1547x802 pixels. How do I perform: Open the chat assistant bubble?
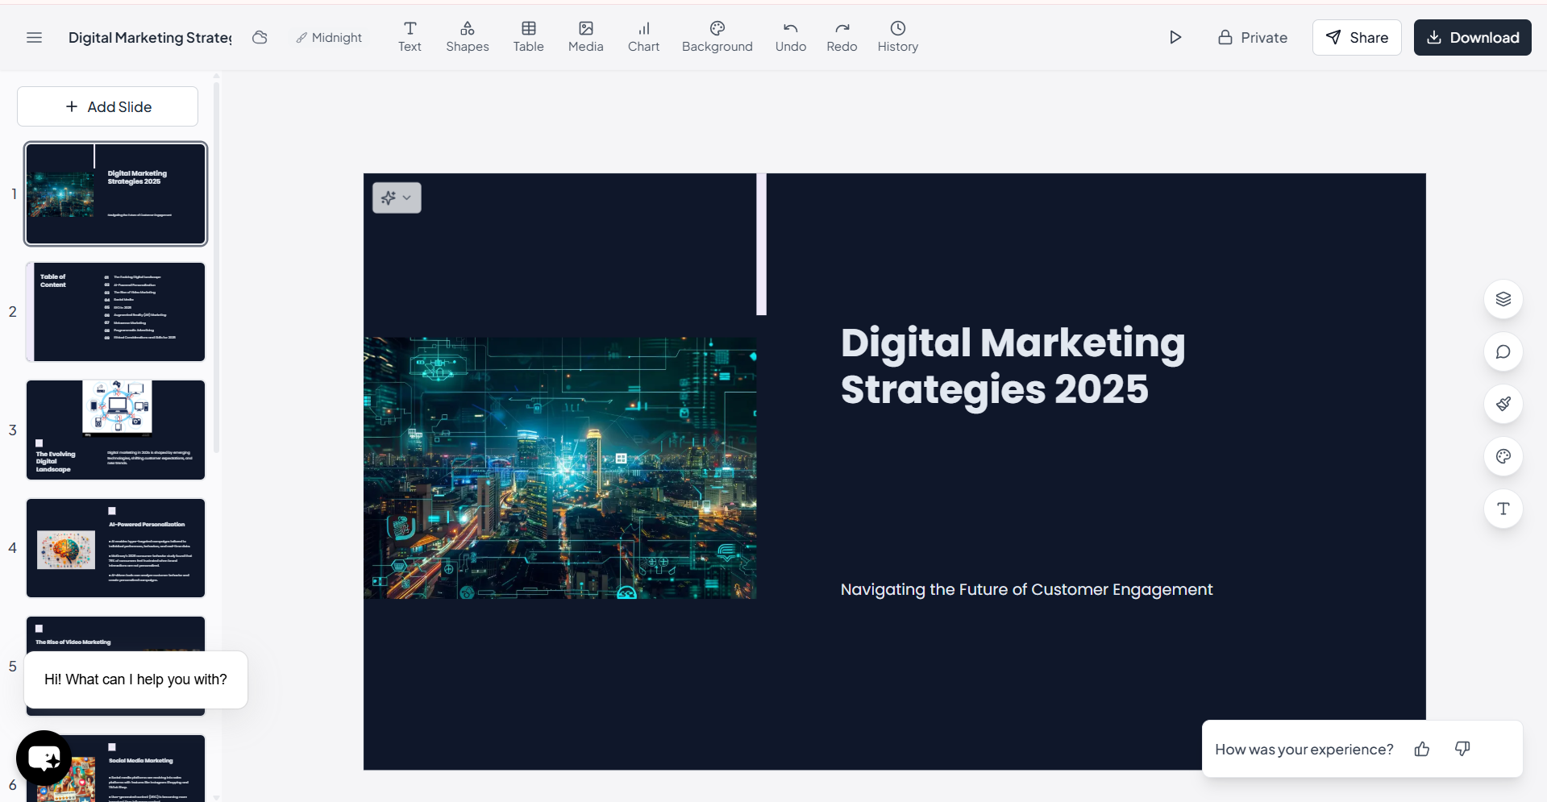click(44, 758)
